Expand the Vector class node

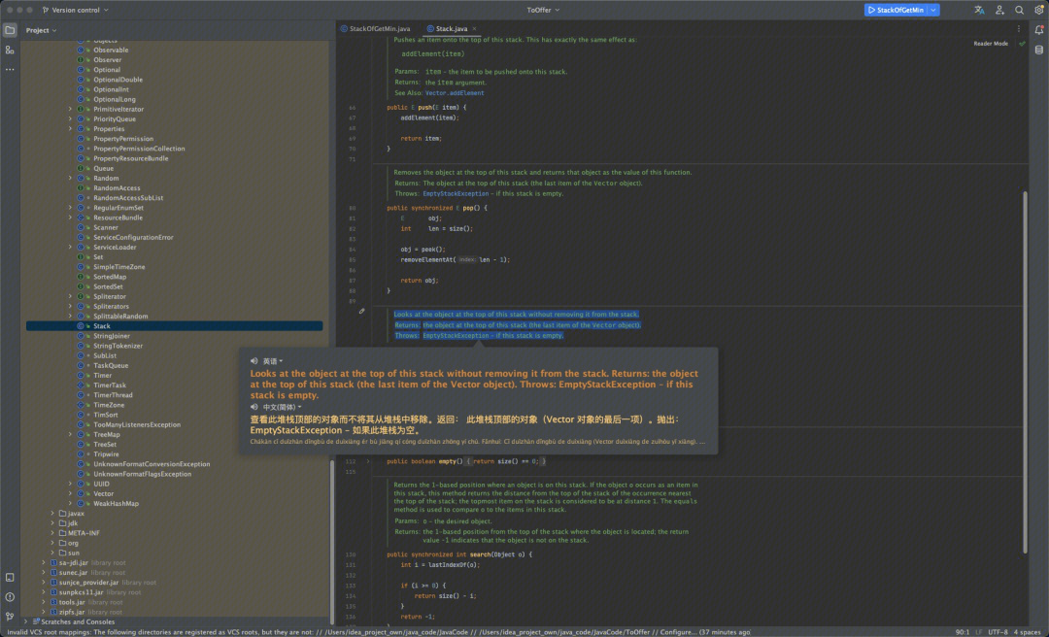click(x=70, y=494)
